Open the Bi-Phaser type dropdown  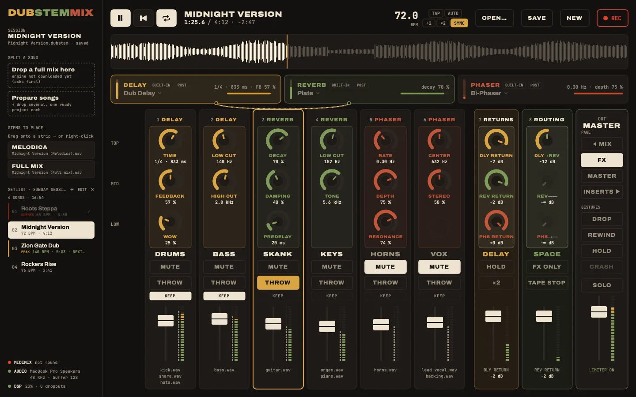click(489, 93)
